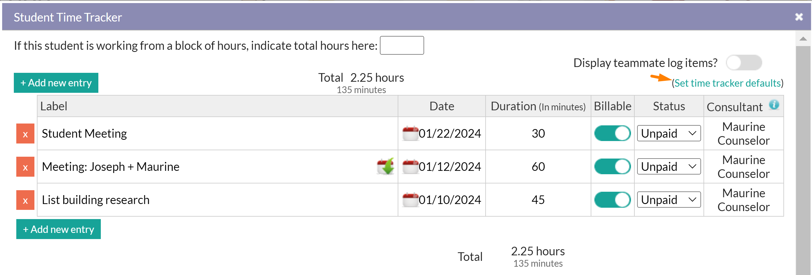This screenshot has width=812, height=275.
Task: Delete the List building research entry
Action: point(25,200)
